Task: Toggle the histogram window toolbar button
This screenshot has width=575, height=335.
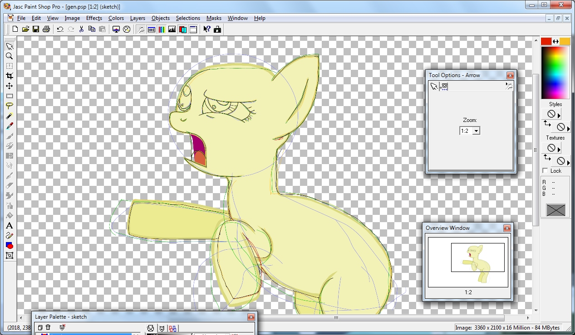Action: pos(172,29)
